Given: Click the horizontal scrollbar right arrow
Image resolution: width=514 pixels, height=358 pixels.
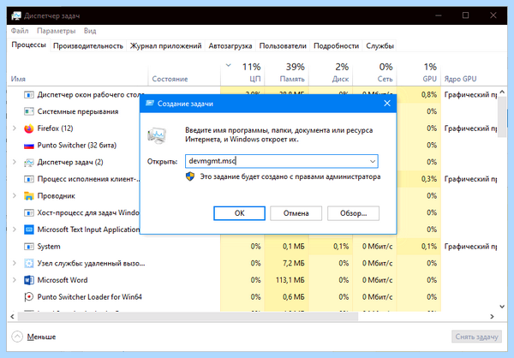Looking at the screenshot, I should pyautogui.click(x=492, y=316).
